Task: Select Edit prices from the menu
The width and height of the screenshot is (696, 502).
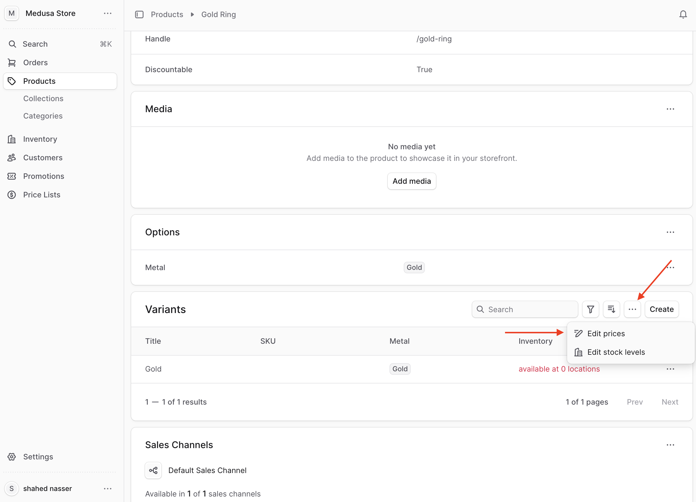Action: point(606,333)
